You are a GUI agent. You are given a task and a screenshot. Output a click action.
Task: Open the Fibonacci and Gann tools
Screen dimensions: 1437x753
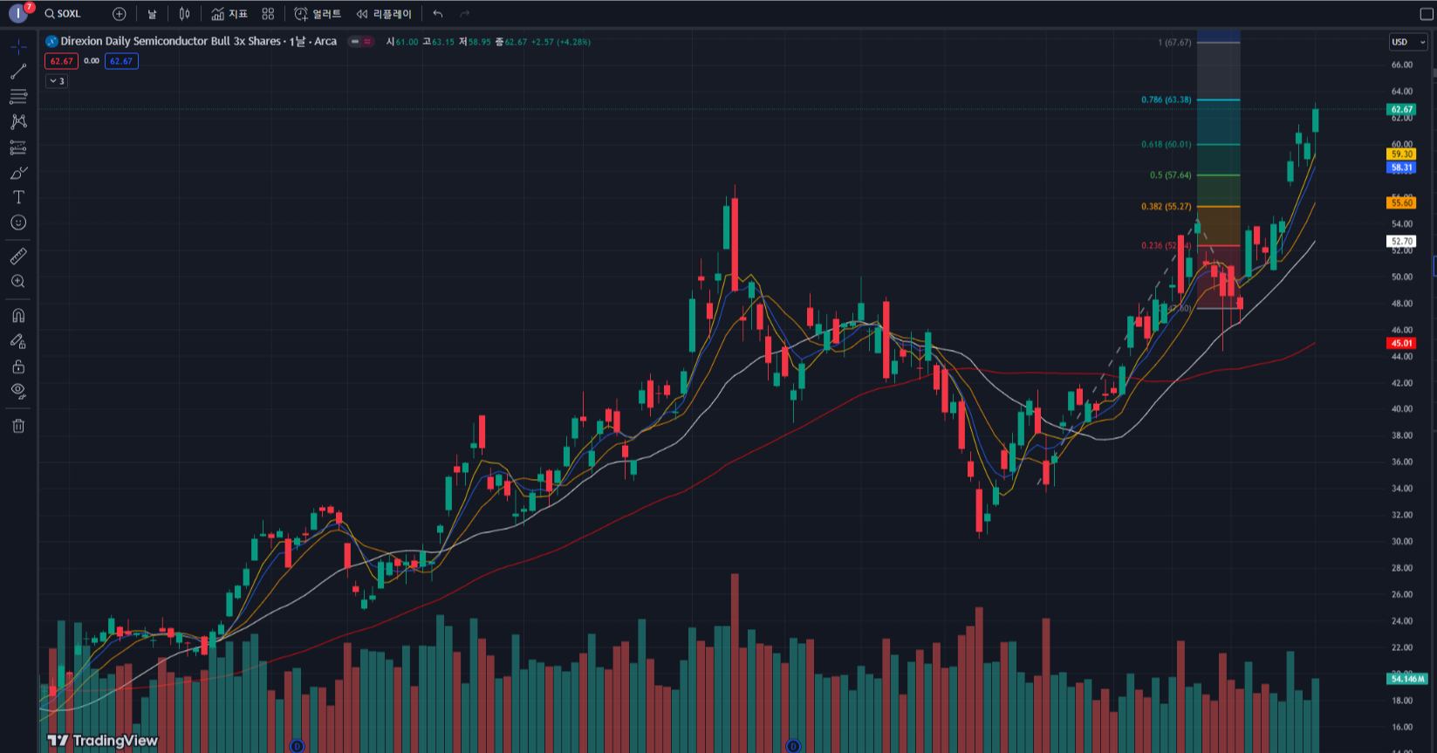[x=18, y=97]
